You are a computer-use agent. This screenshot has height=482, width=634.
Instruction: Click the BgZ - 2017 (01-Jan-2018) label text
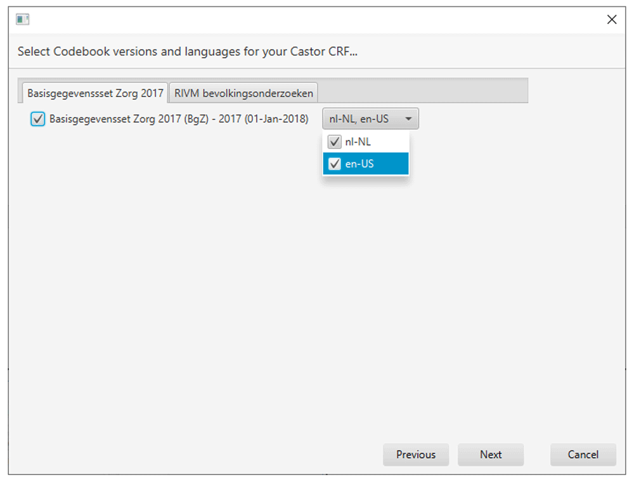pyautogui.click(x=179, y=119)
